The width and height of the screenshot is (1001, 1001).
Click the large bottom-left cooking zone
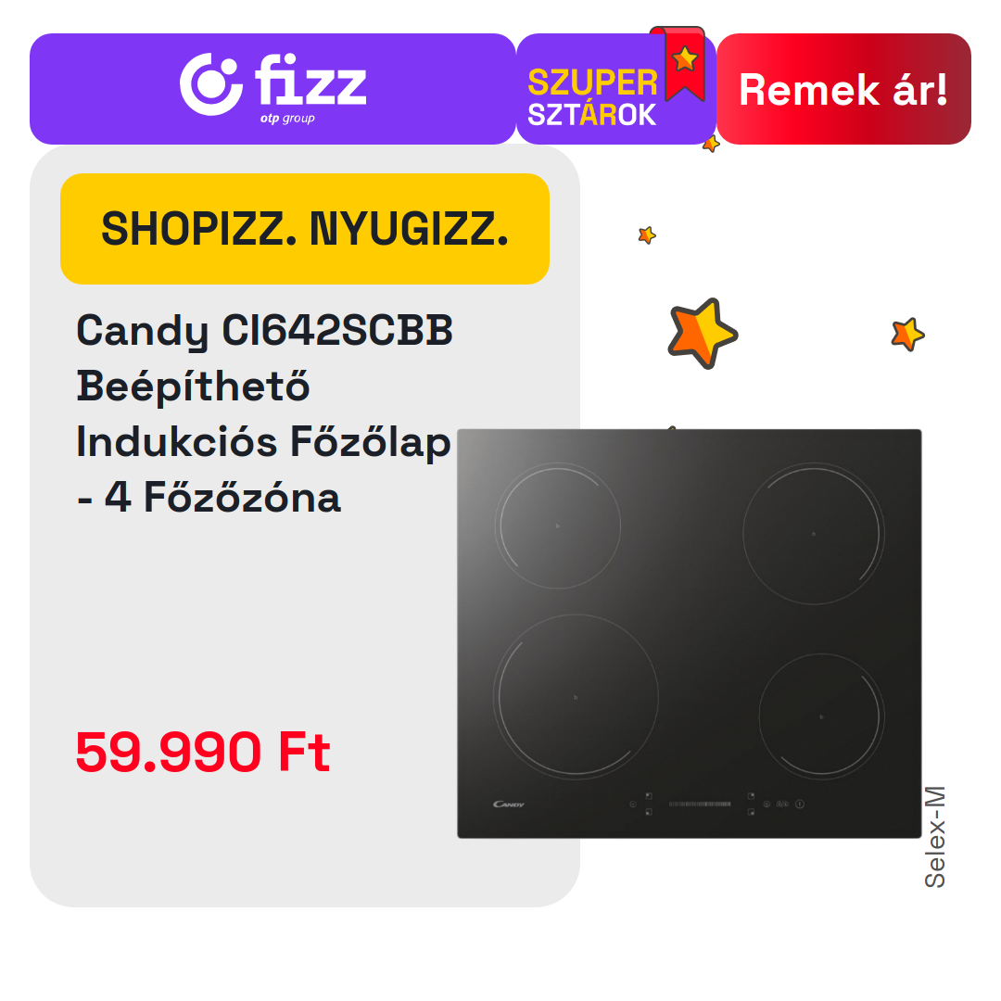pos(576,696)
